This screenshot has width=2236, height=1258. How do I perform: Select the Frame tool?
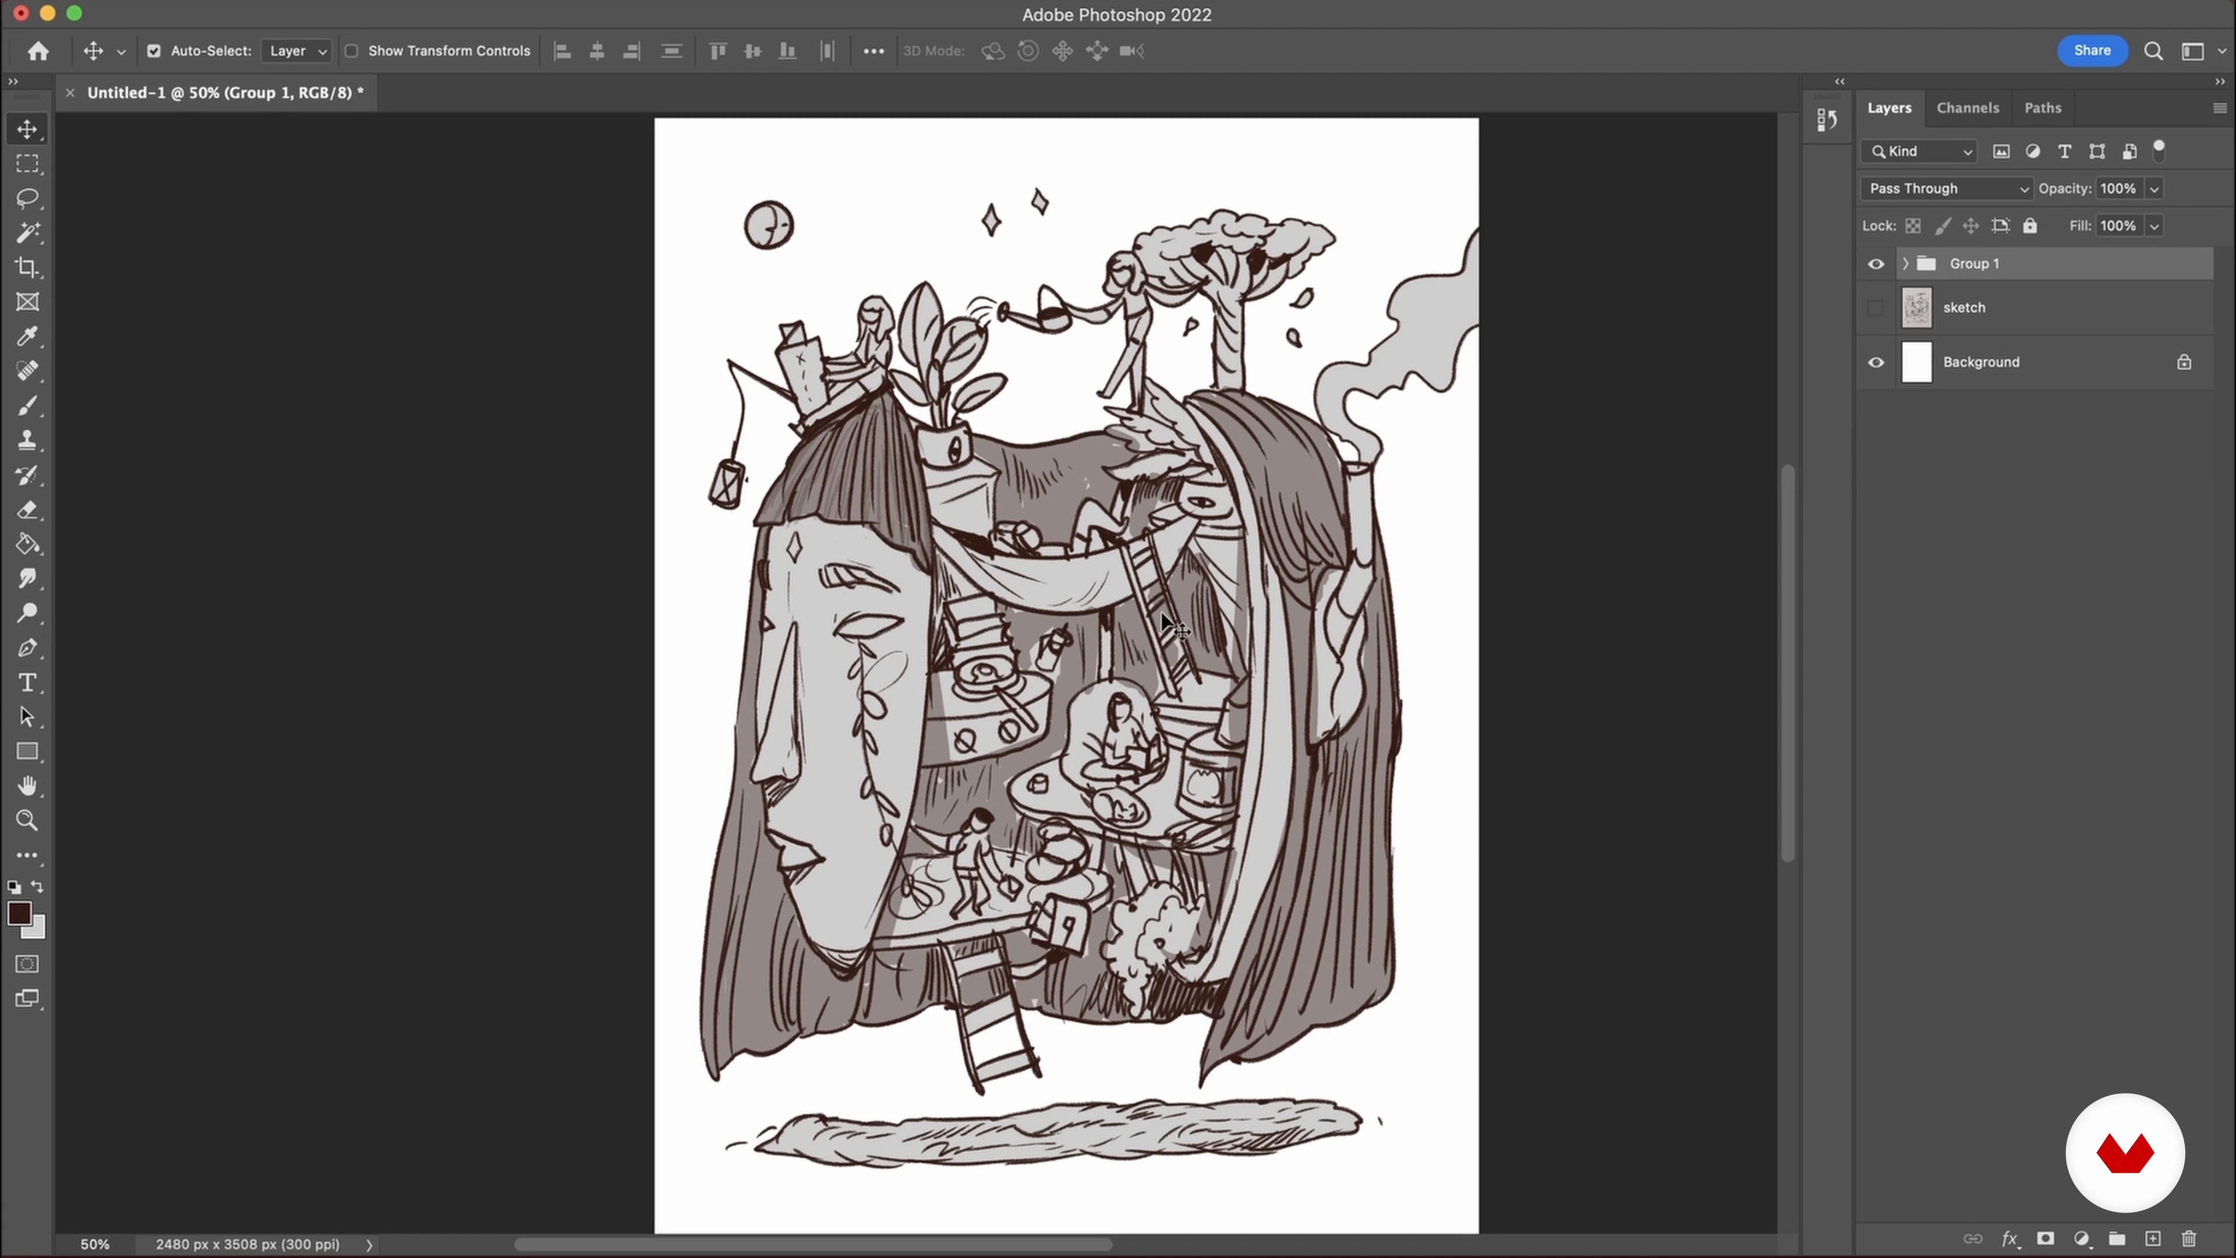coord(27,302)
